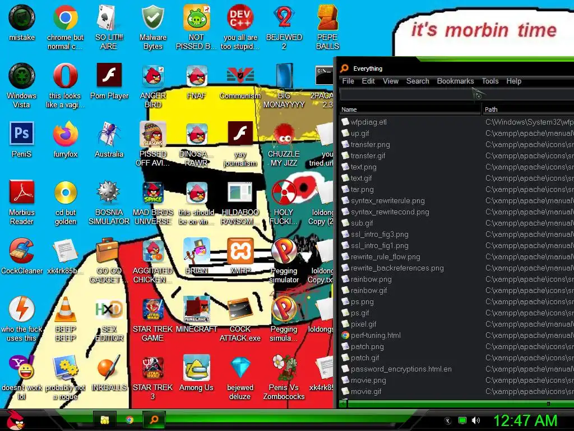Image resolution: width=574 pixels, height=431 pixels.
Task: Select syntax_rewriterule.png result
Action: pyautogui.click(x=456, y=200)
